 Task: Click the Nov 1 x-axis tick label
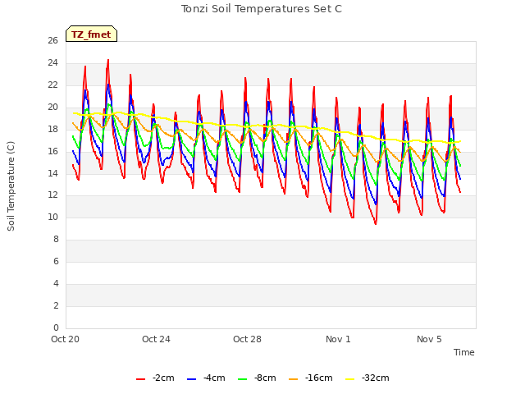point(338,339)
